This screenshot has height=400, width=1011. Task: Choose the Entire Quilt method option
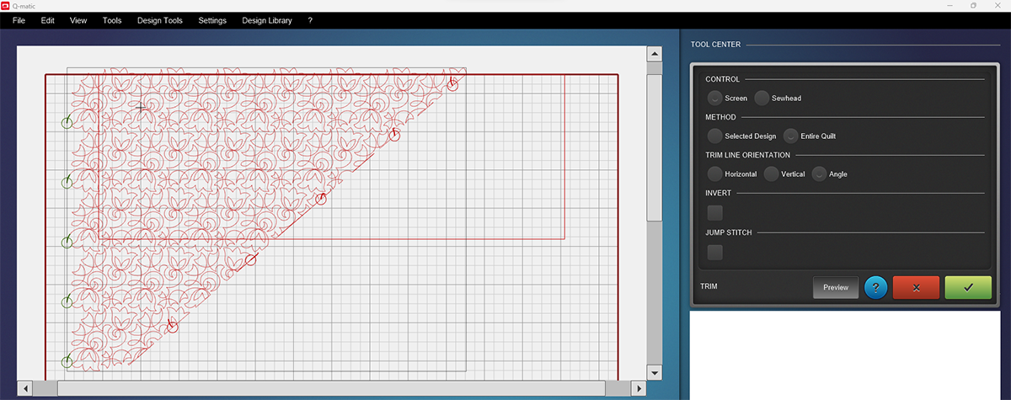[791, 136]
